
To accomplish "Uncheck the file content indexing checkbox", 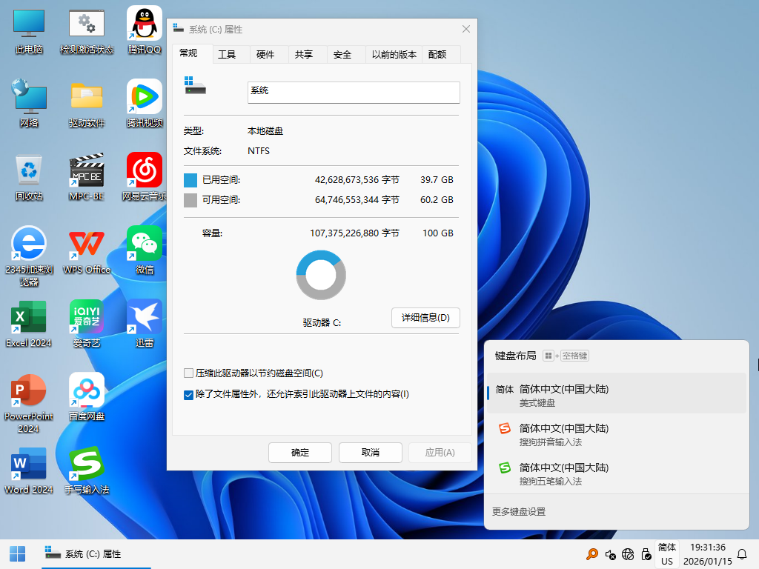I will [x=188, y=394].
